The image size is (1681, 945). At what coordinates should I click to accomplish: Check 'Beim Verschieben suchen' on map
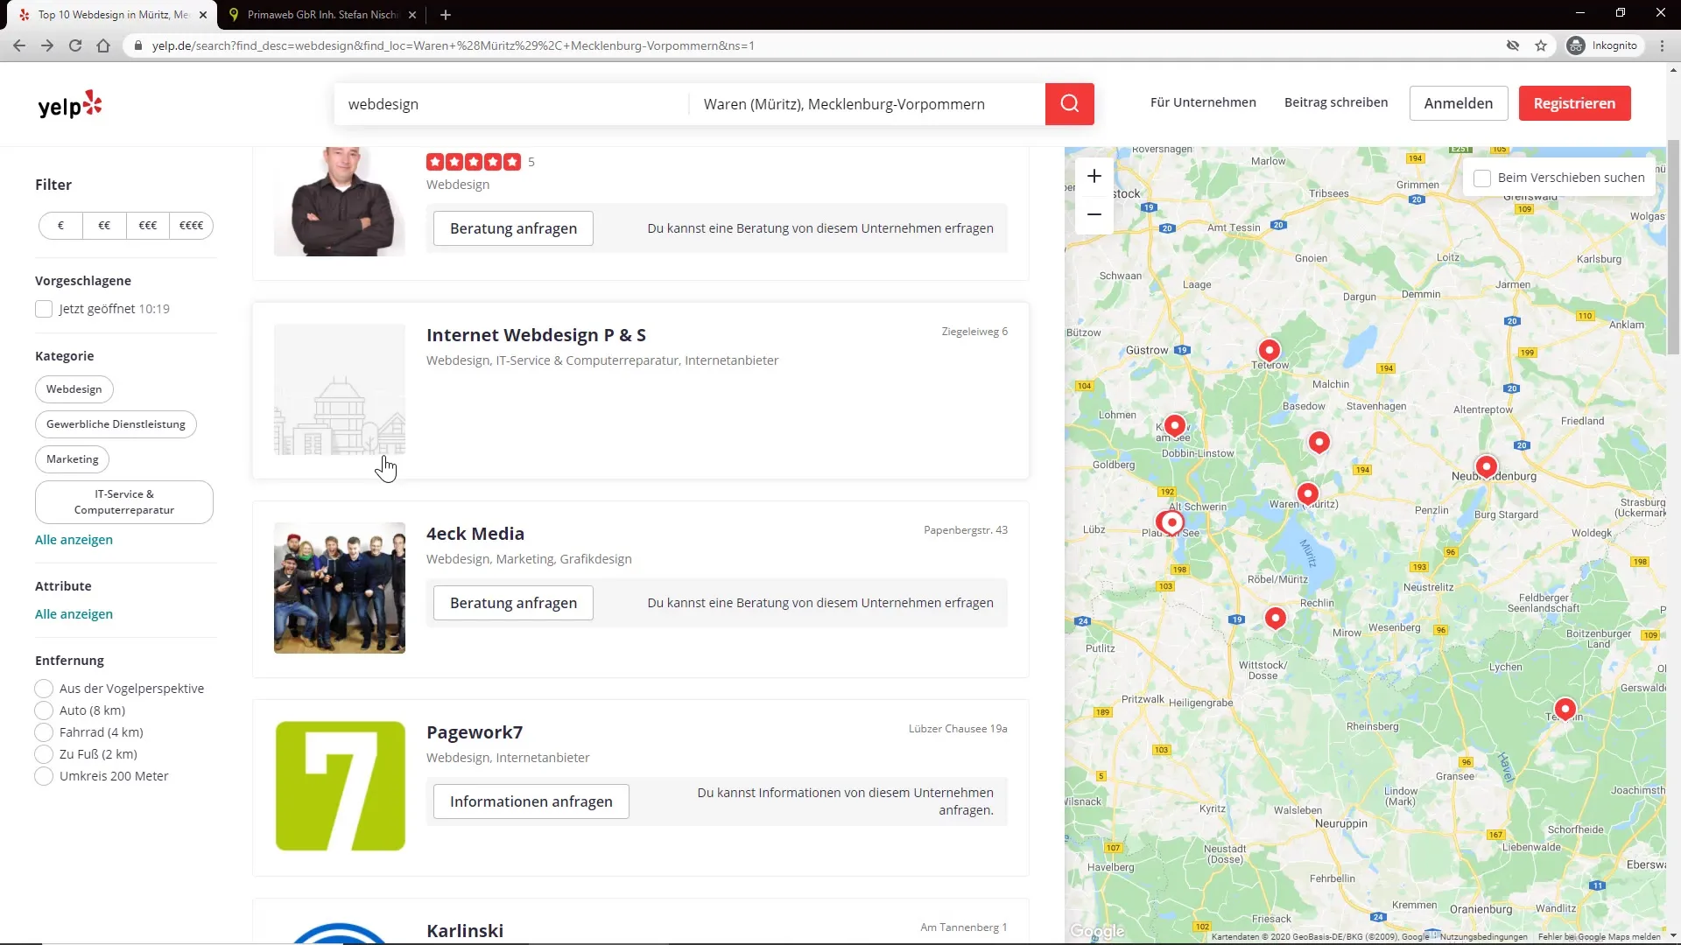(x=1482, y=178)
